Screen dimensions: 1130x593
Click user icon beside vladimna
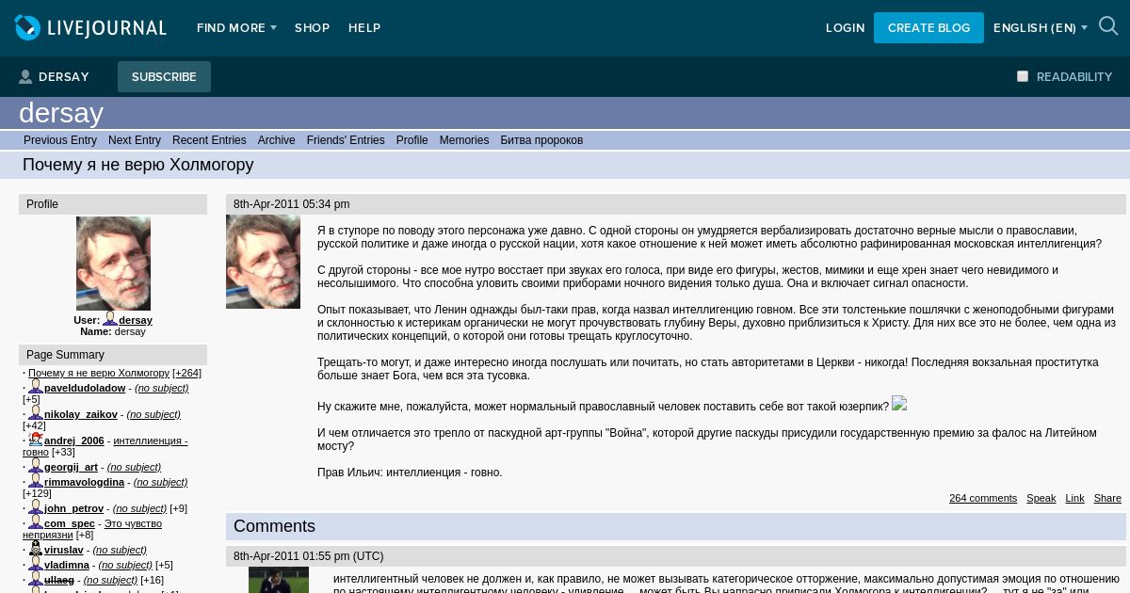pos(36,564)
